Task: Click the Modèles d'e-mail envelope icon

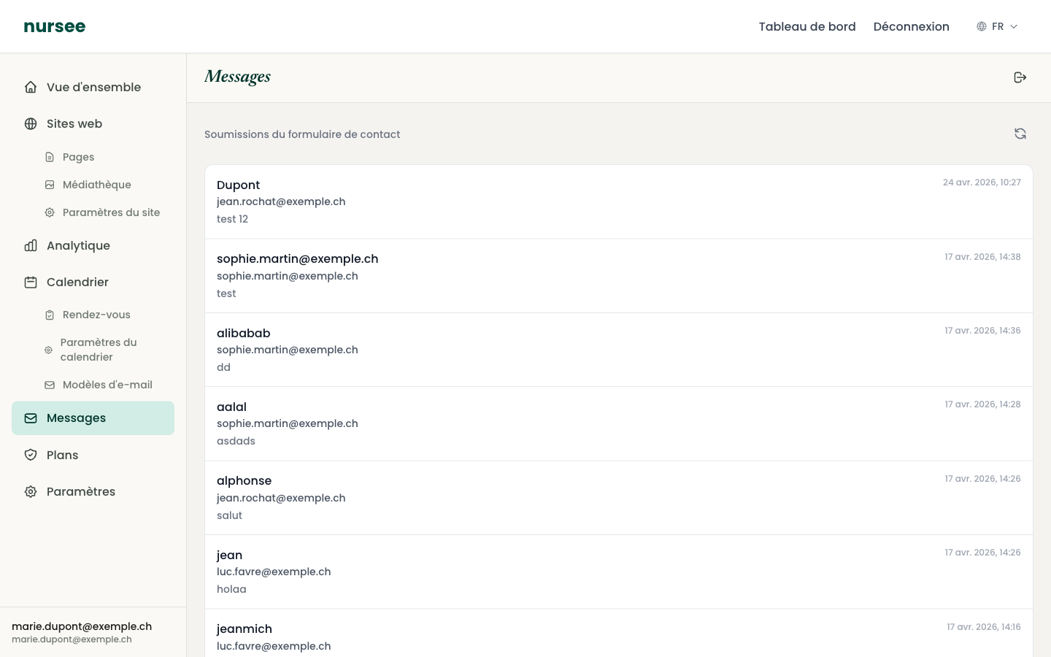Action: coord(50,385)
